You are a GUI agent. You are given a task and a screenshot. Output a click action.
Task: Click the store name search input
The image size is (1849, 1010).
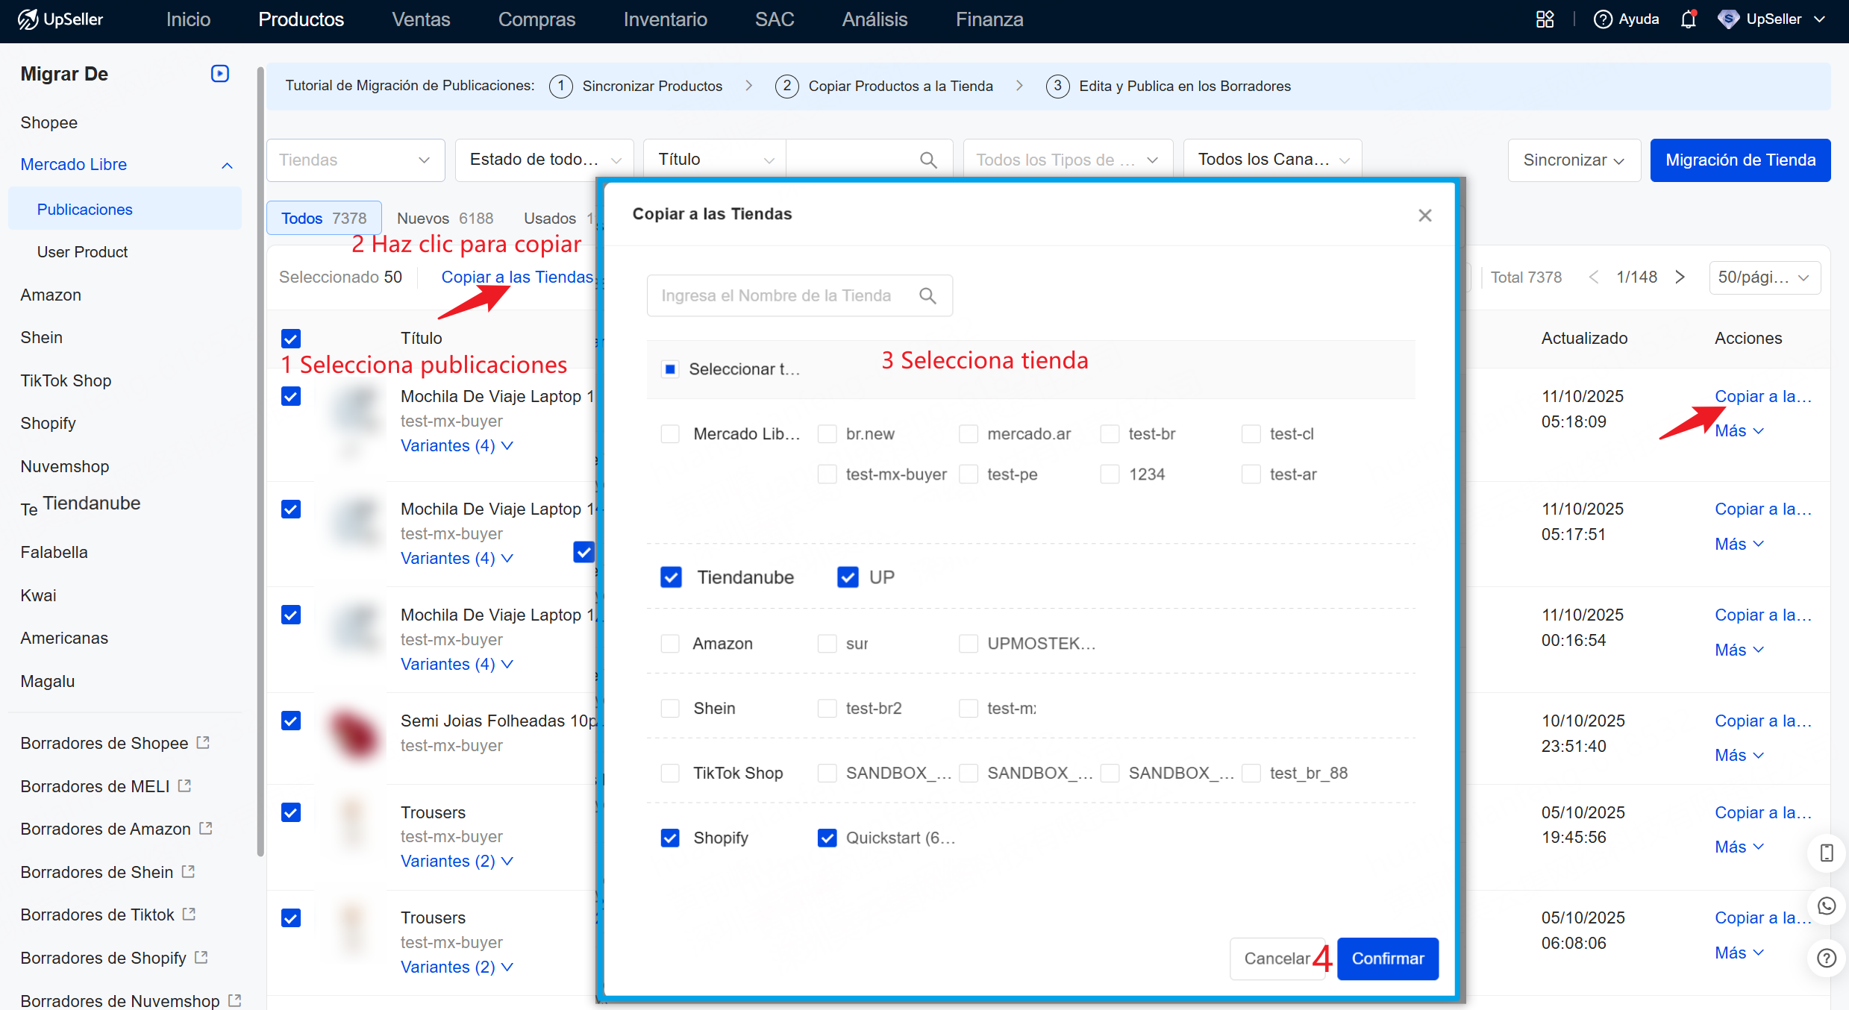tap(776, 296)
